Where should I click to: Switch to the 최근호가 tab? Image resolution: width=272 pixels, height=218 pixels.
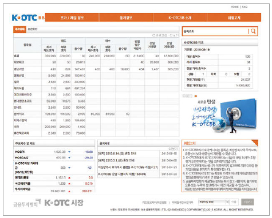(33, 29)
